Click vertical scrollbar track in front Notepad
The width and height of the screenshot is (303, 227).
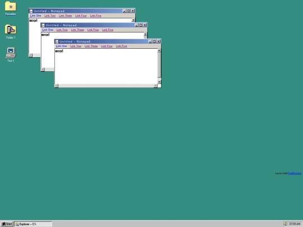click(x=159, y=66)
